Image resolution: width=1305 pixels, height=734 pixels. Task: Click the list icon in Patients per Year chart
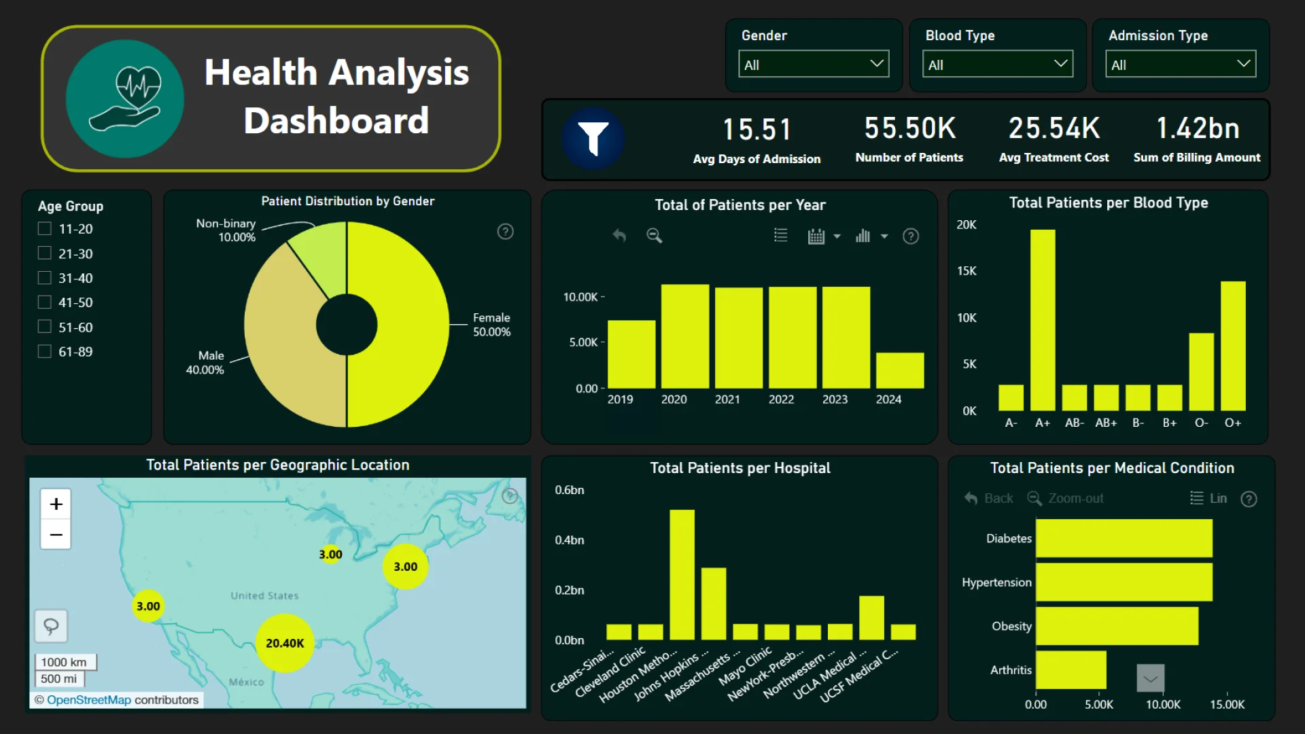780,235
